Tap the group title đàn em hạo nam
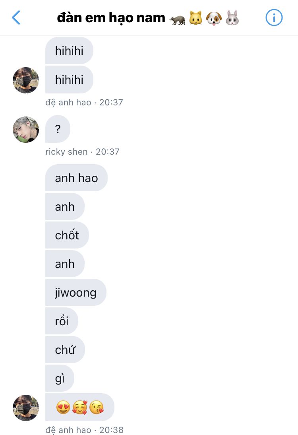 pos(111,18)
